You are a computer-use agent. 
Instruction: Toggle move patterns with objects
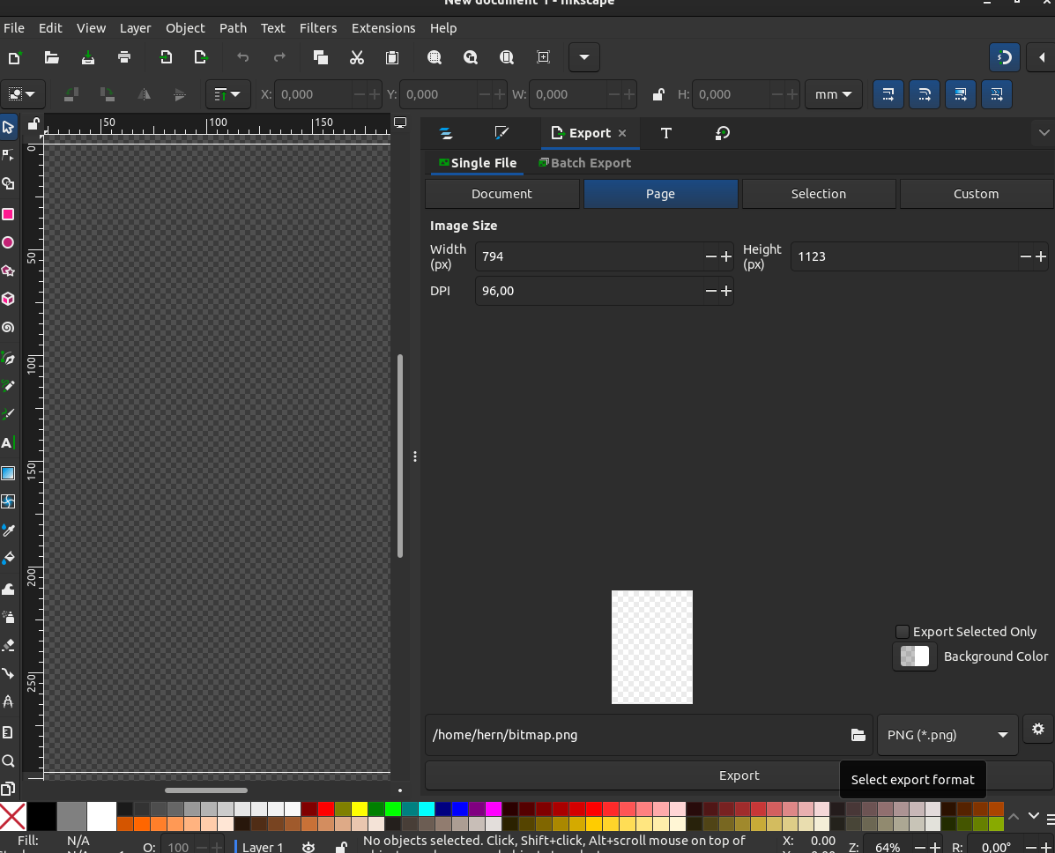(997, 94)
